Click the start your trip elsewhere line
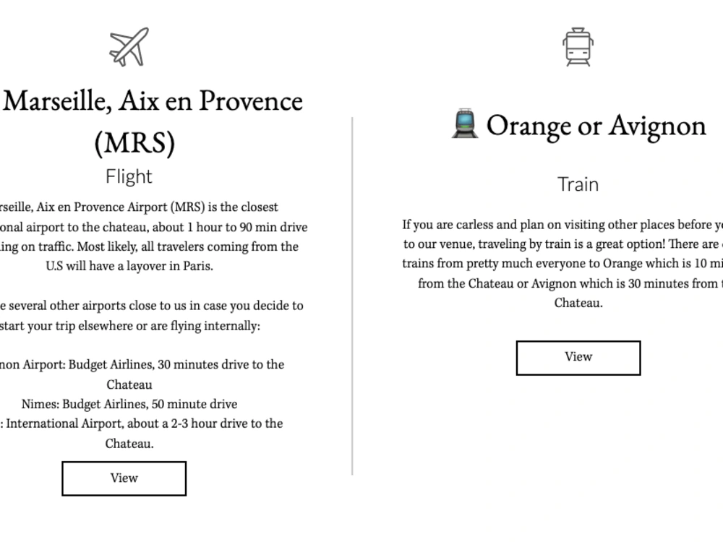 point(130,326)
